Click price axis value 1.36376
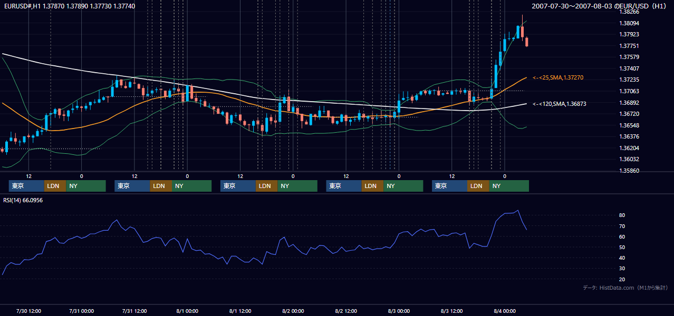Viewport: 674px width, 316px height. click(x=629, y=136)
